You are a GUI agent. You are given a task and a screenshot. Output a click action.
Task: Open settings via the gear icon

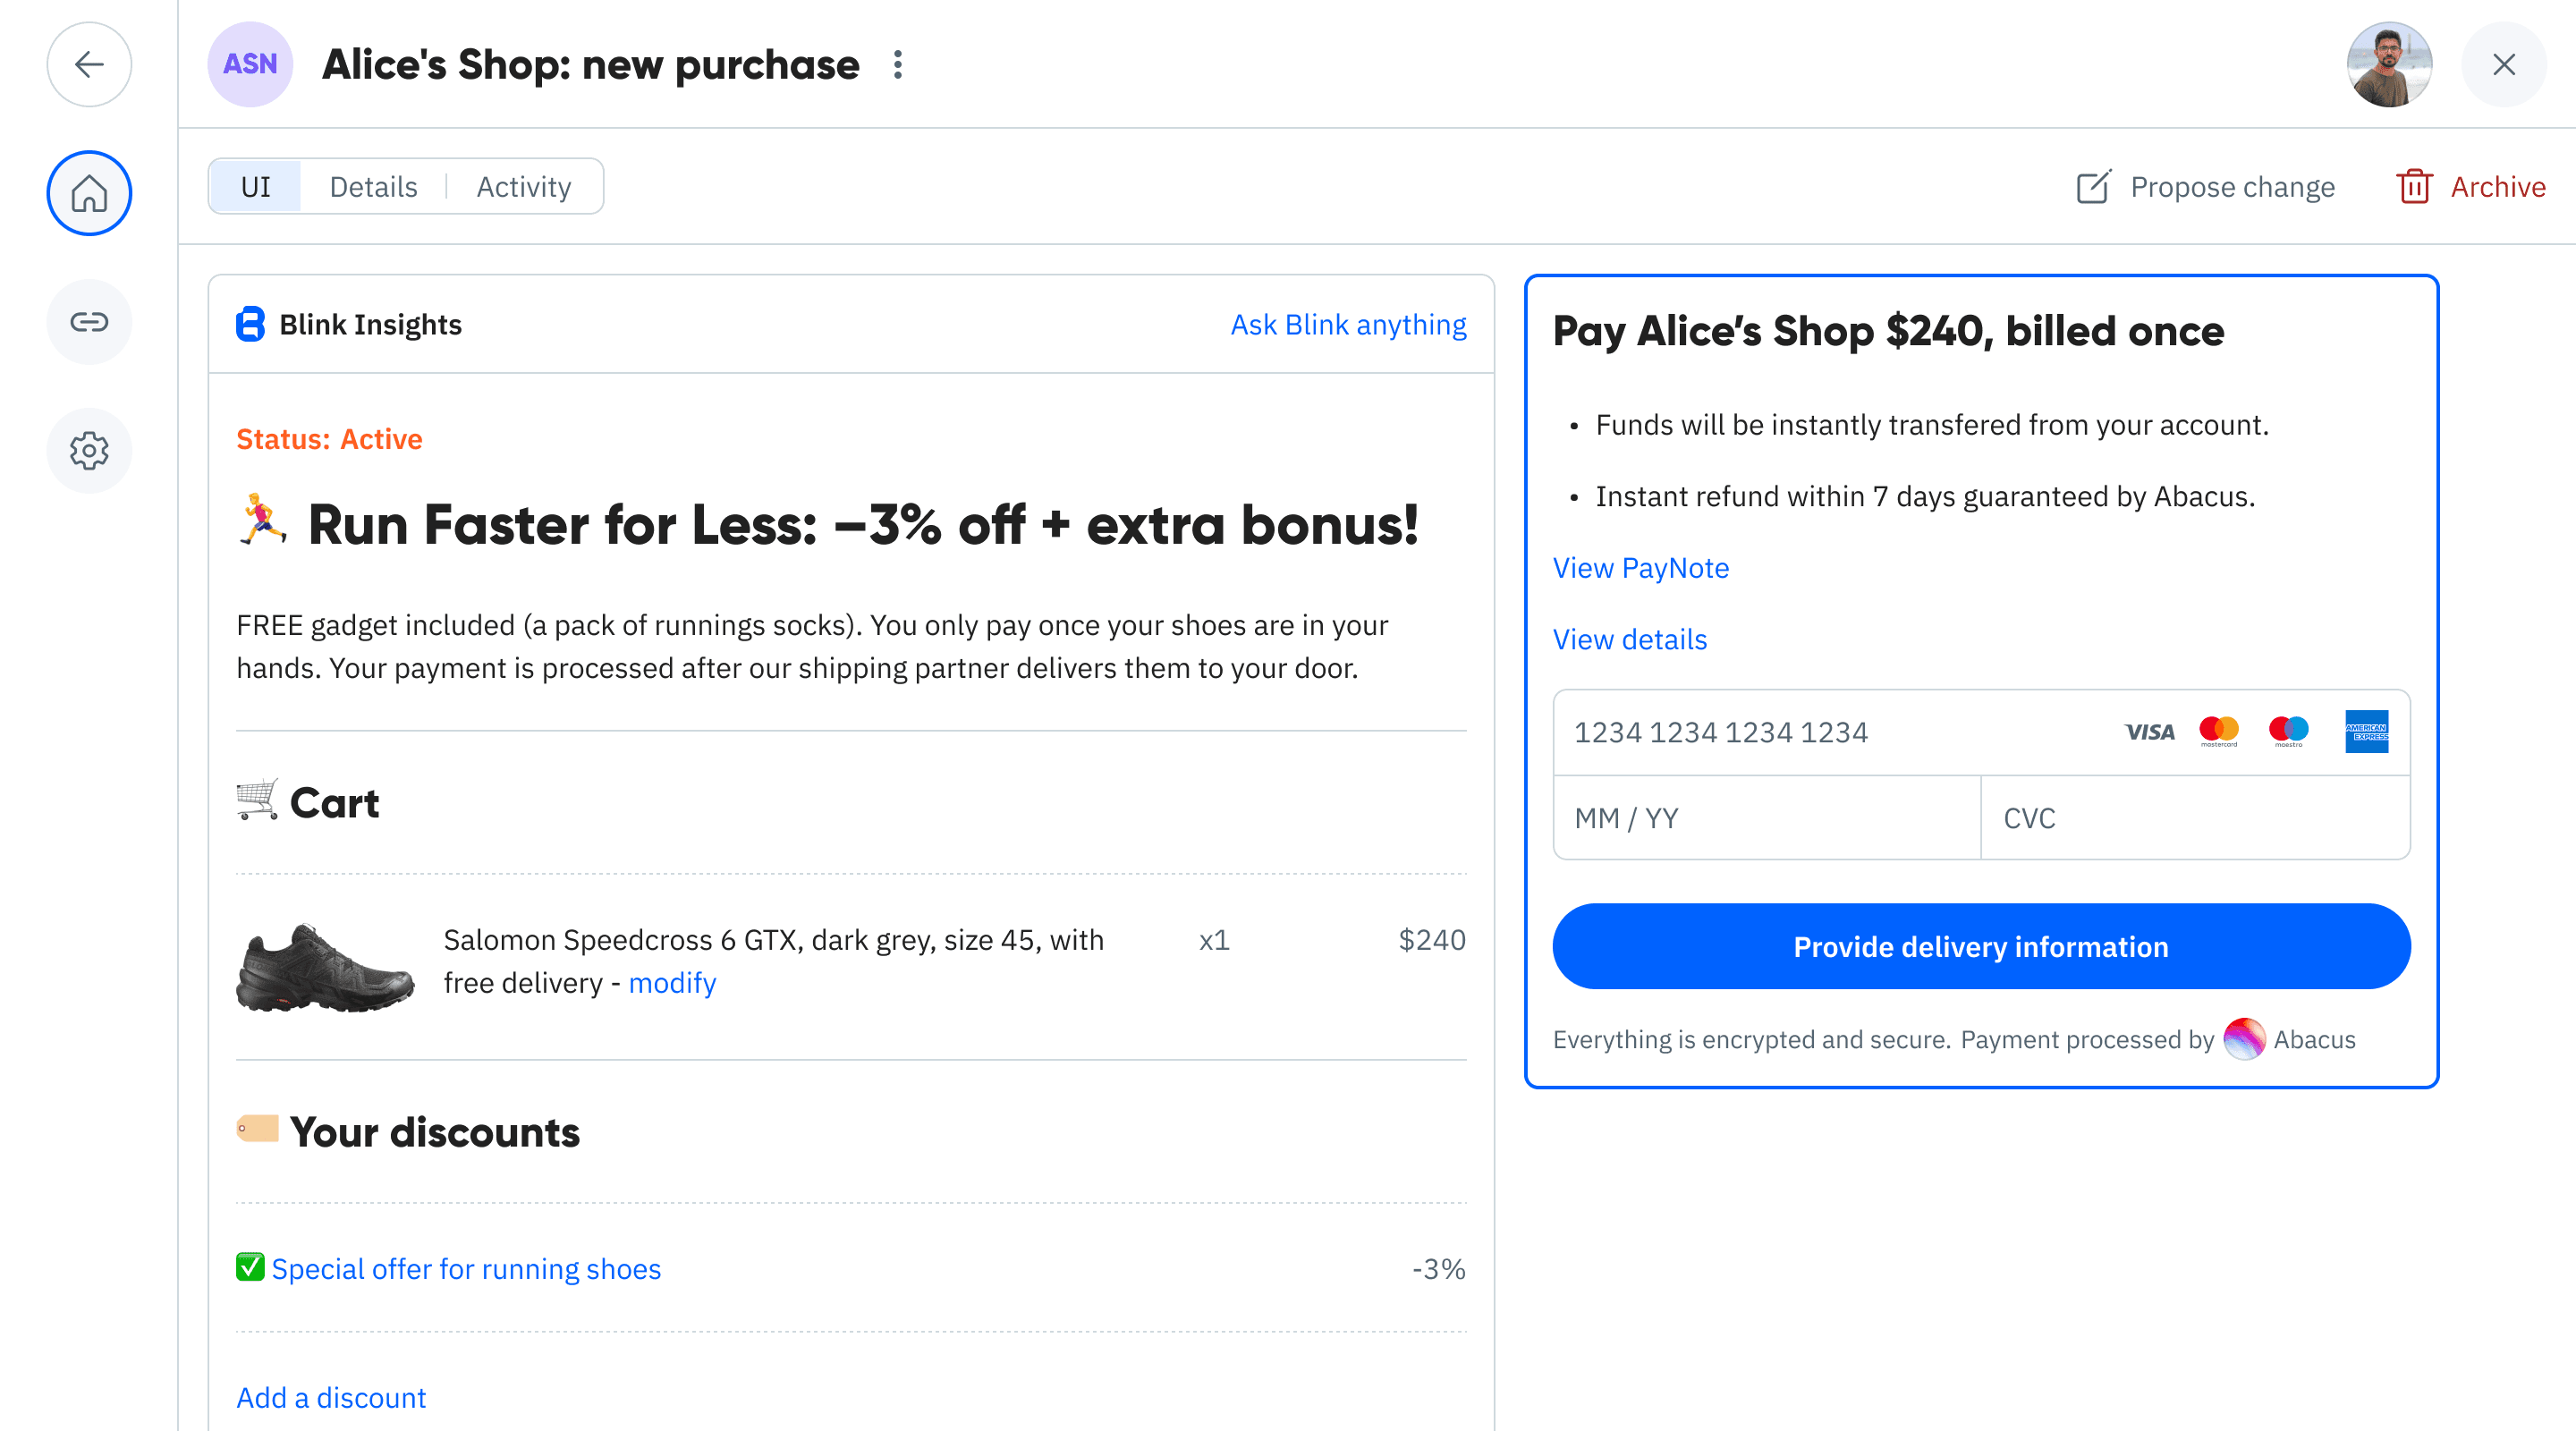click(x=89, y=451)
